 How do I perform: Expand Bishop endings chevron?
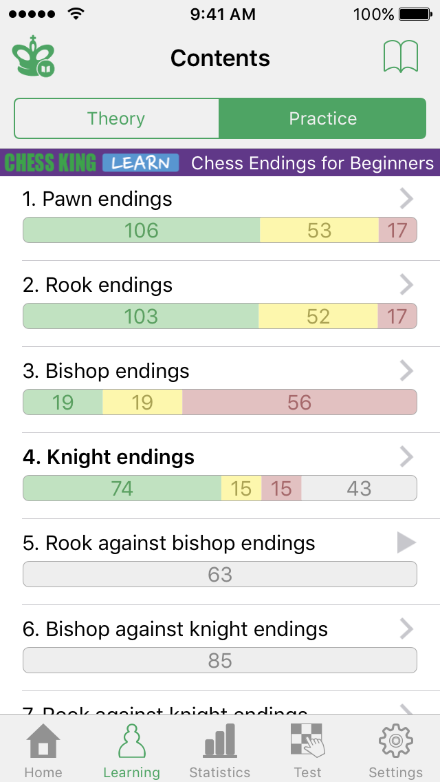[x=406, y=371]
